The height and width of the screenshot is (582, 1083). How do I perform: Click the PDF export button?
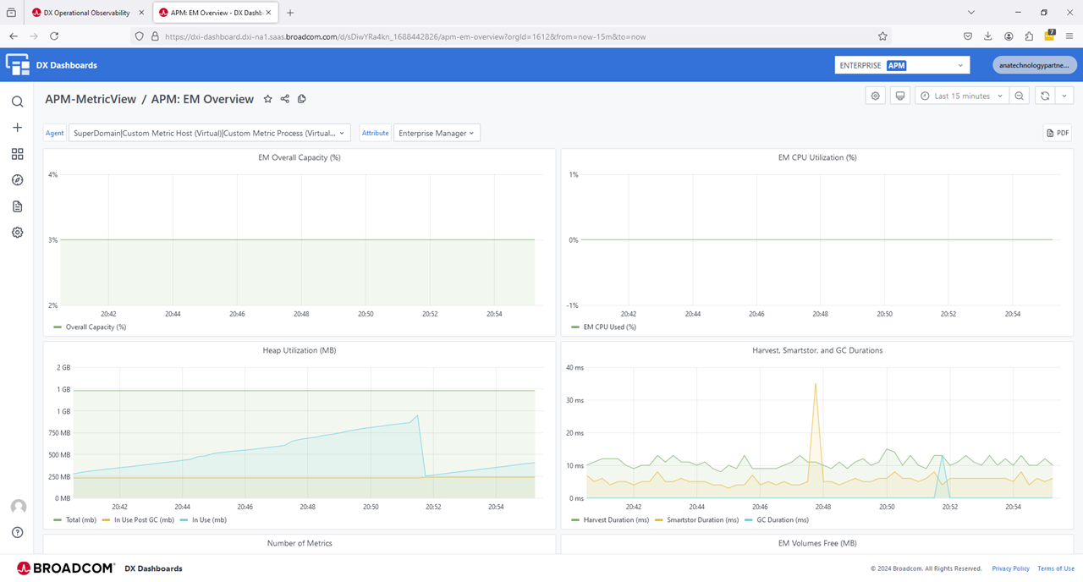tap(1058, 133)
